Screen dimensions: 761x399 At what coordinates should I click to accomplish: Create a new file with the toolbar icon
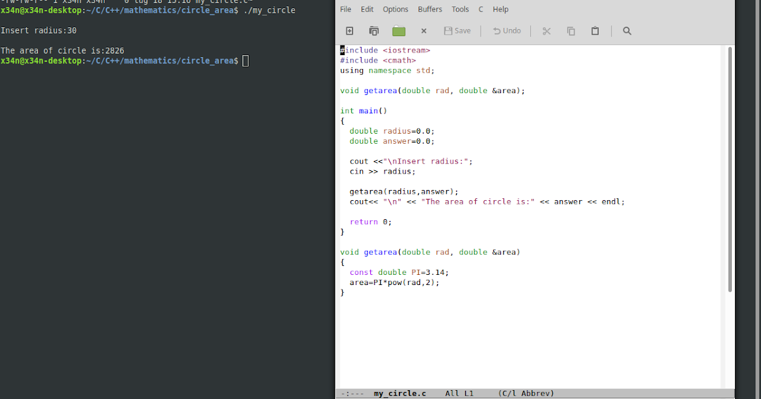pos(349,30)
